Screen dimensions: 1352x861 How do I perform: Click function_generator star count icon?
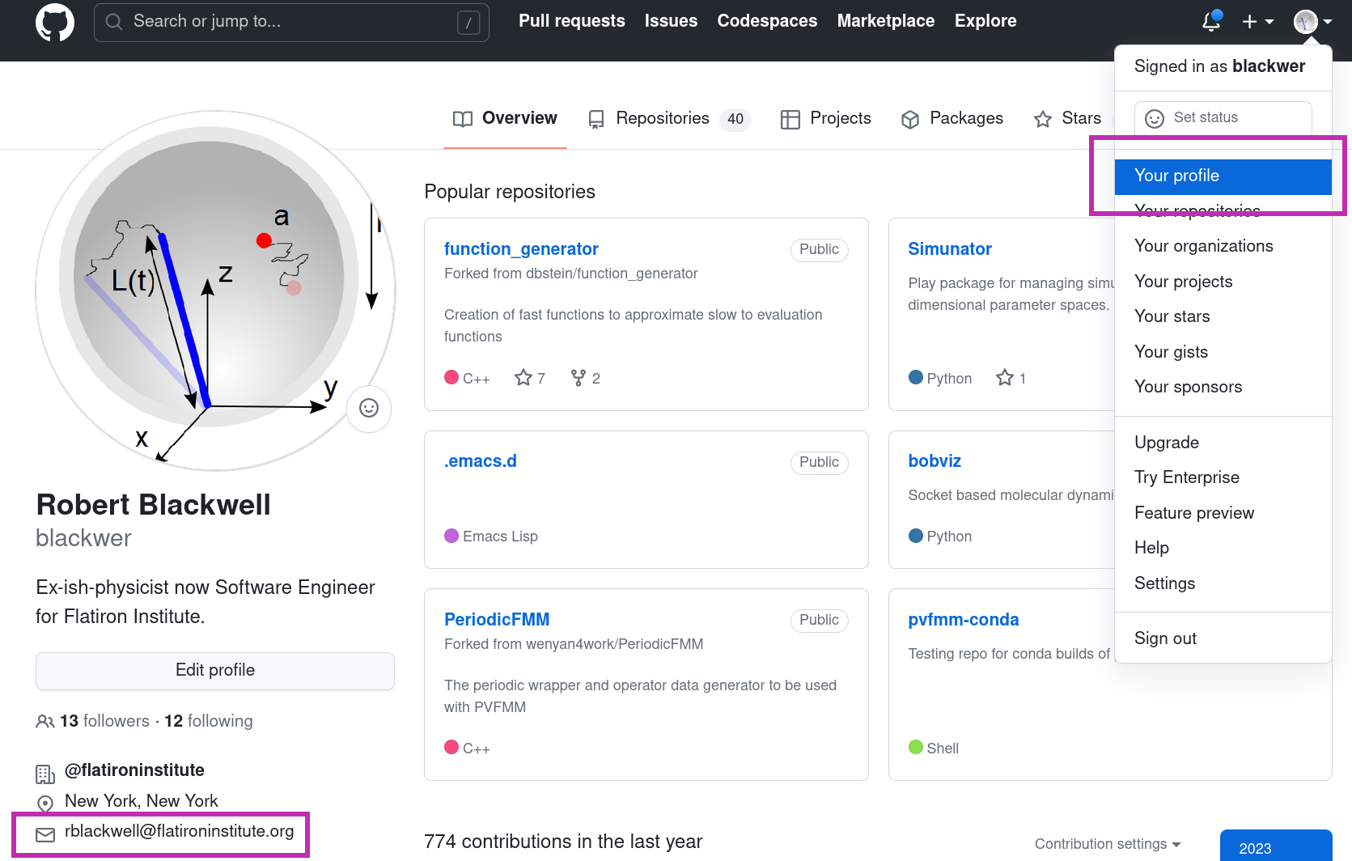coord(523,378)
